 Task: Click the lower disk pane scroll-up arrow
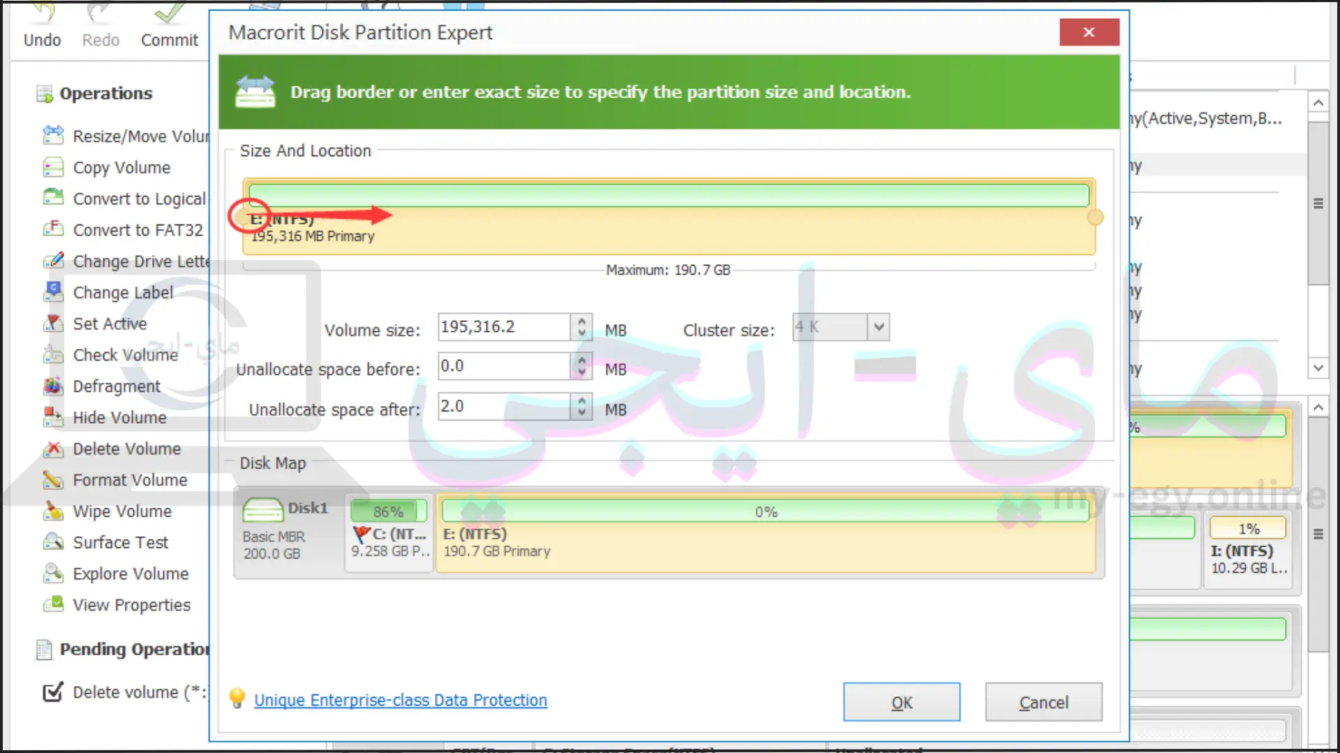point(1318,407)
